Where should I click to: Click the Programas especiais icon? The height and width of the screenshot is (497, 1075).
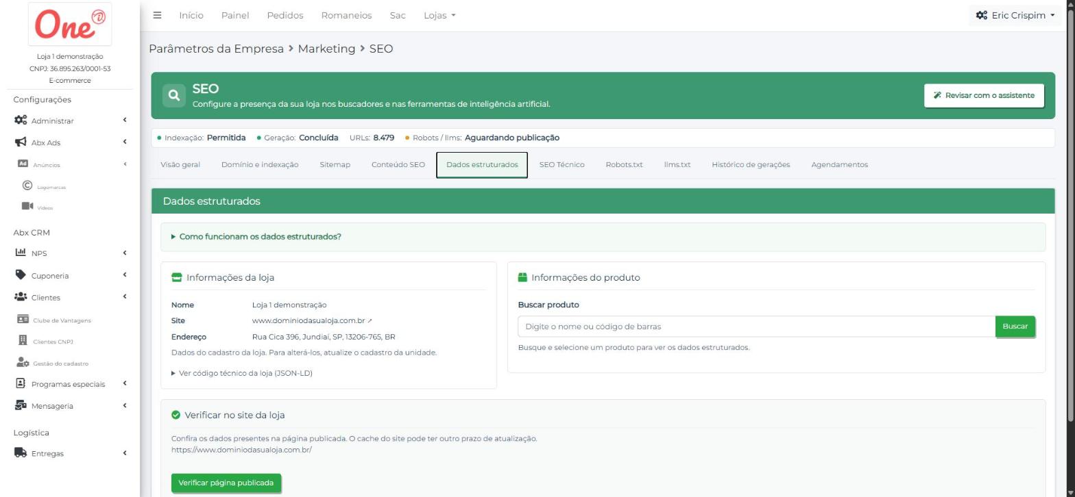pos(21,383)
